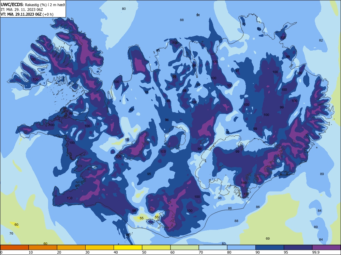The image size is (341, 255).
Task: Click the "70" legend tick label
Action: pos(201,252)
